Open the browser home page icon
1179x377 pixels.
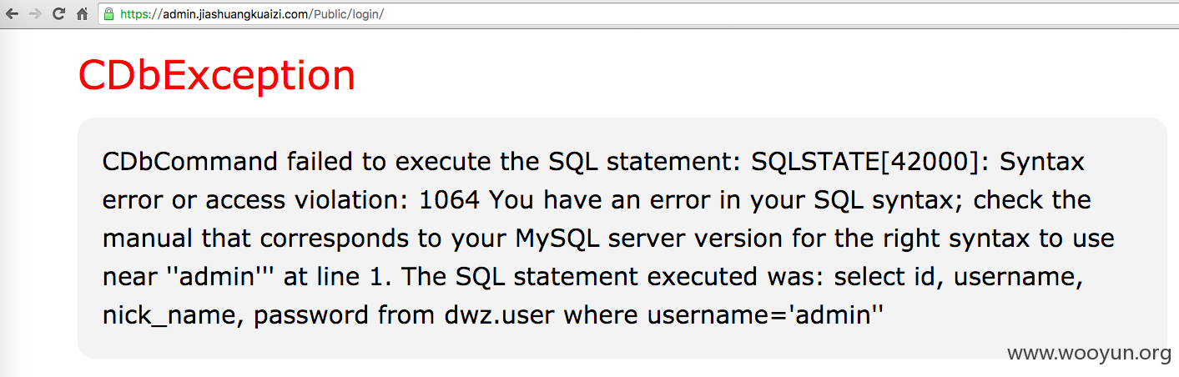pyautogui.click(x=82, y=14)
